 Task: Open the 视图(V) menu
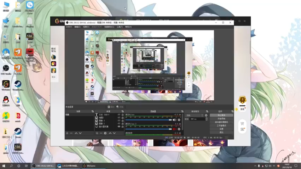tap(86, 27)
